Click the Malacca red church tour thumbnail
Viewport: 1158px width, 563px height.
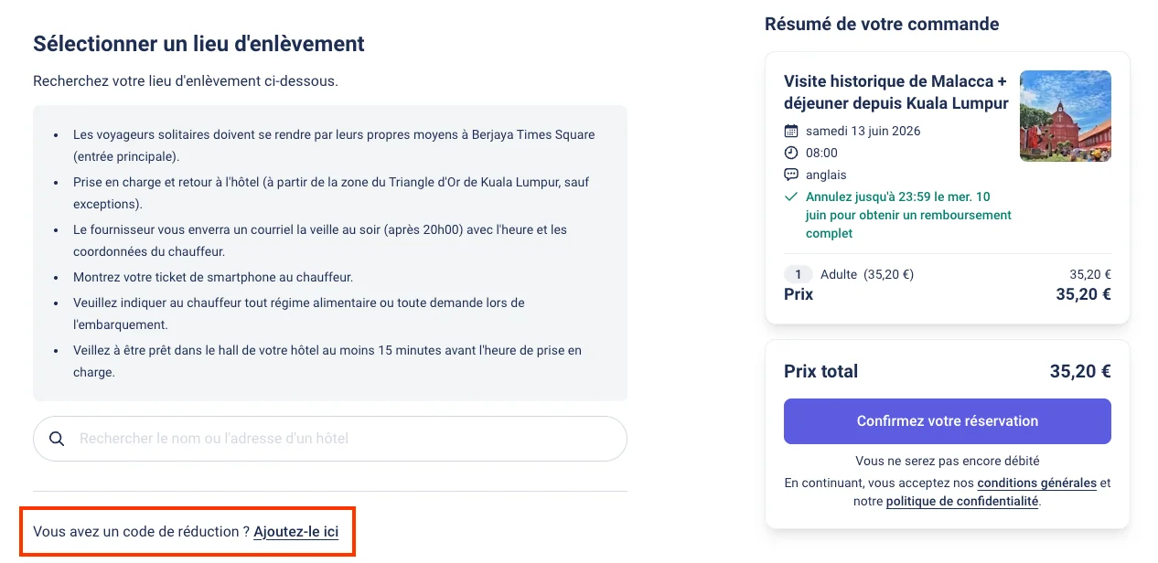pos(1066,116)
